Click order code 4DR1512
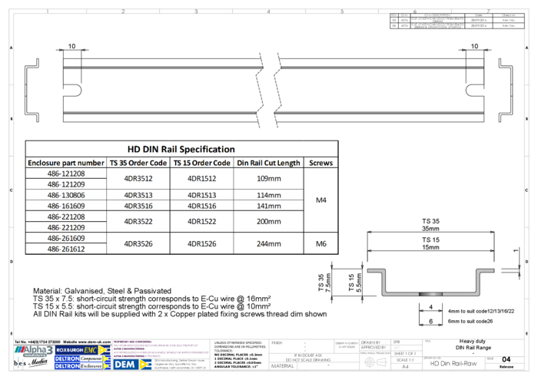The image size is (538, 380). point(201,179)
